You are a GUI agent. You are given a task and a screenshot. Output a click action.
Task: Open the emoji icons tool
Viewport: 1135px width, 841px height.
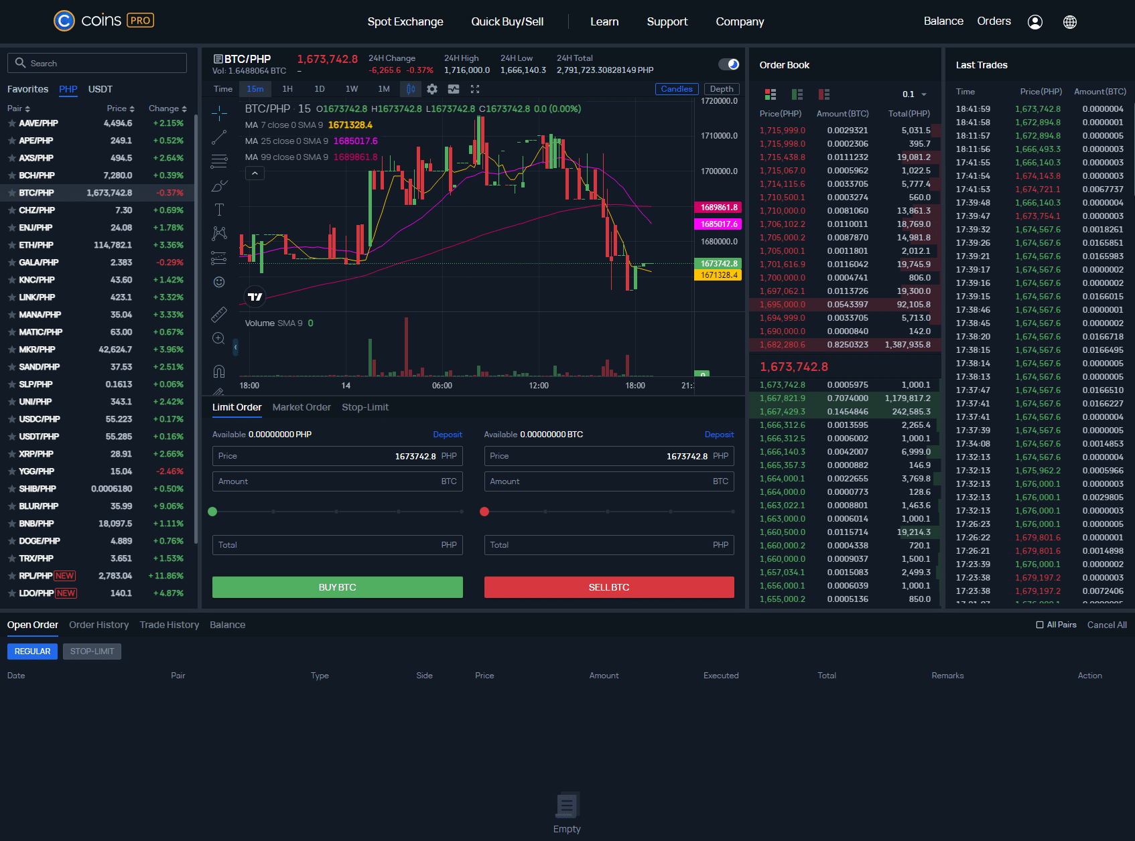[x=219, y=282]
